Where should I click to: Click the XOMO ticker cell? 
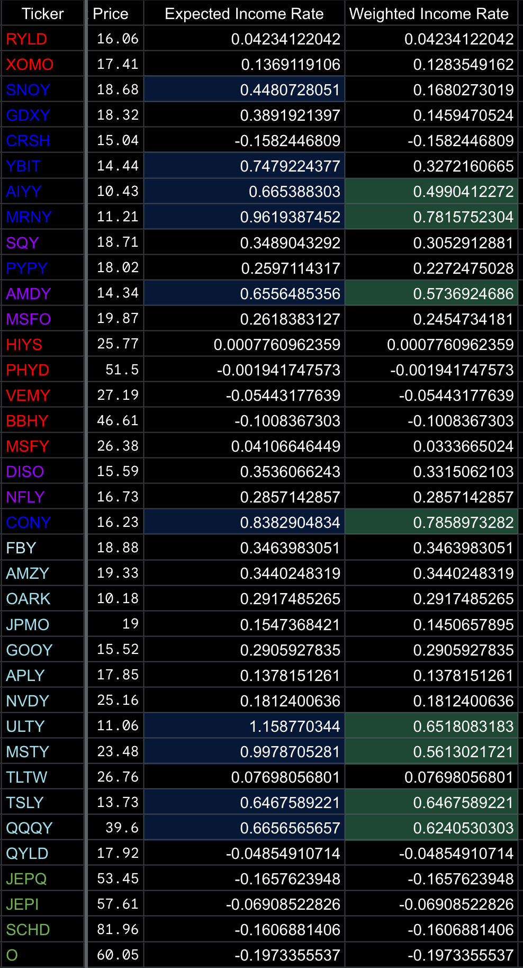click(42, 64)
